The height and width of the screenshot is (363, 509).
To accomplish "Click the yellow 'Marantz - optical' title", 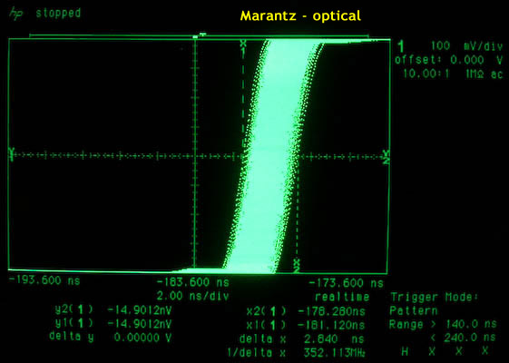I will coord(300,16).
